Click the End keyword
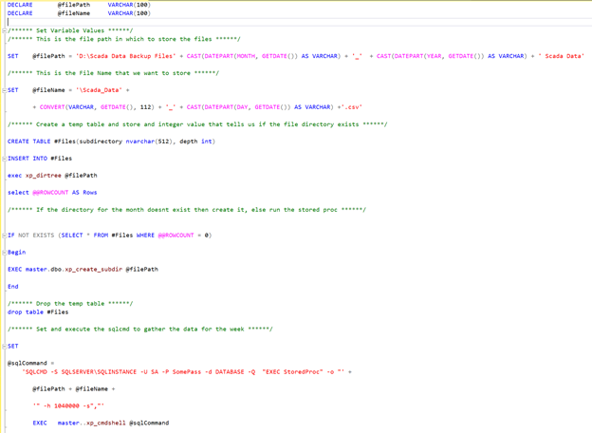Screen dimensions: 592x433 pyautogui.click(x=13, y=287)
